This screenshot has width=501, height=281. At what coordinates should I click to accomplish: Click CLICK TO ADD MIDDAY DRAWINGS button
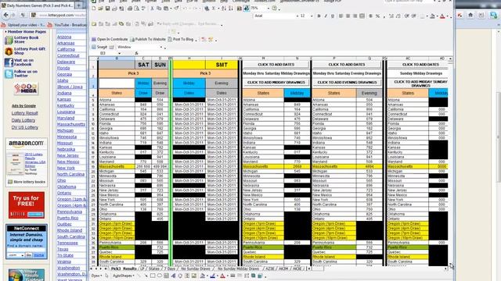(276, 83)
